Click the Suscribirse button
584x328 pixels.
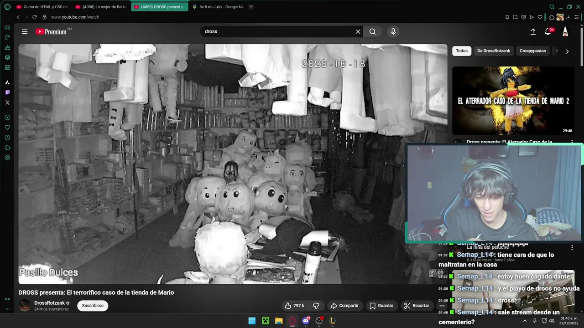pos(93,306)
